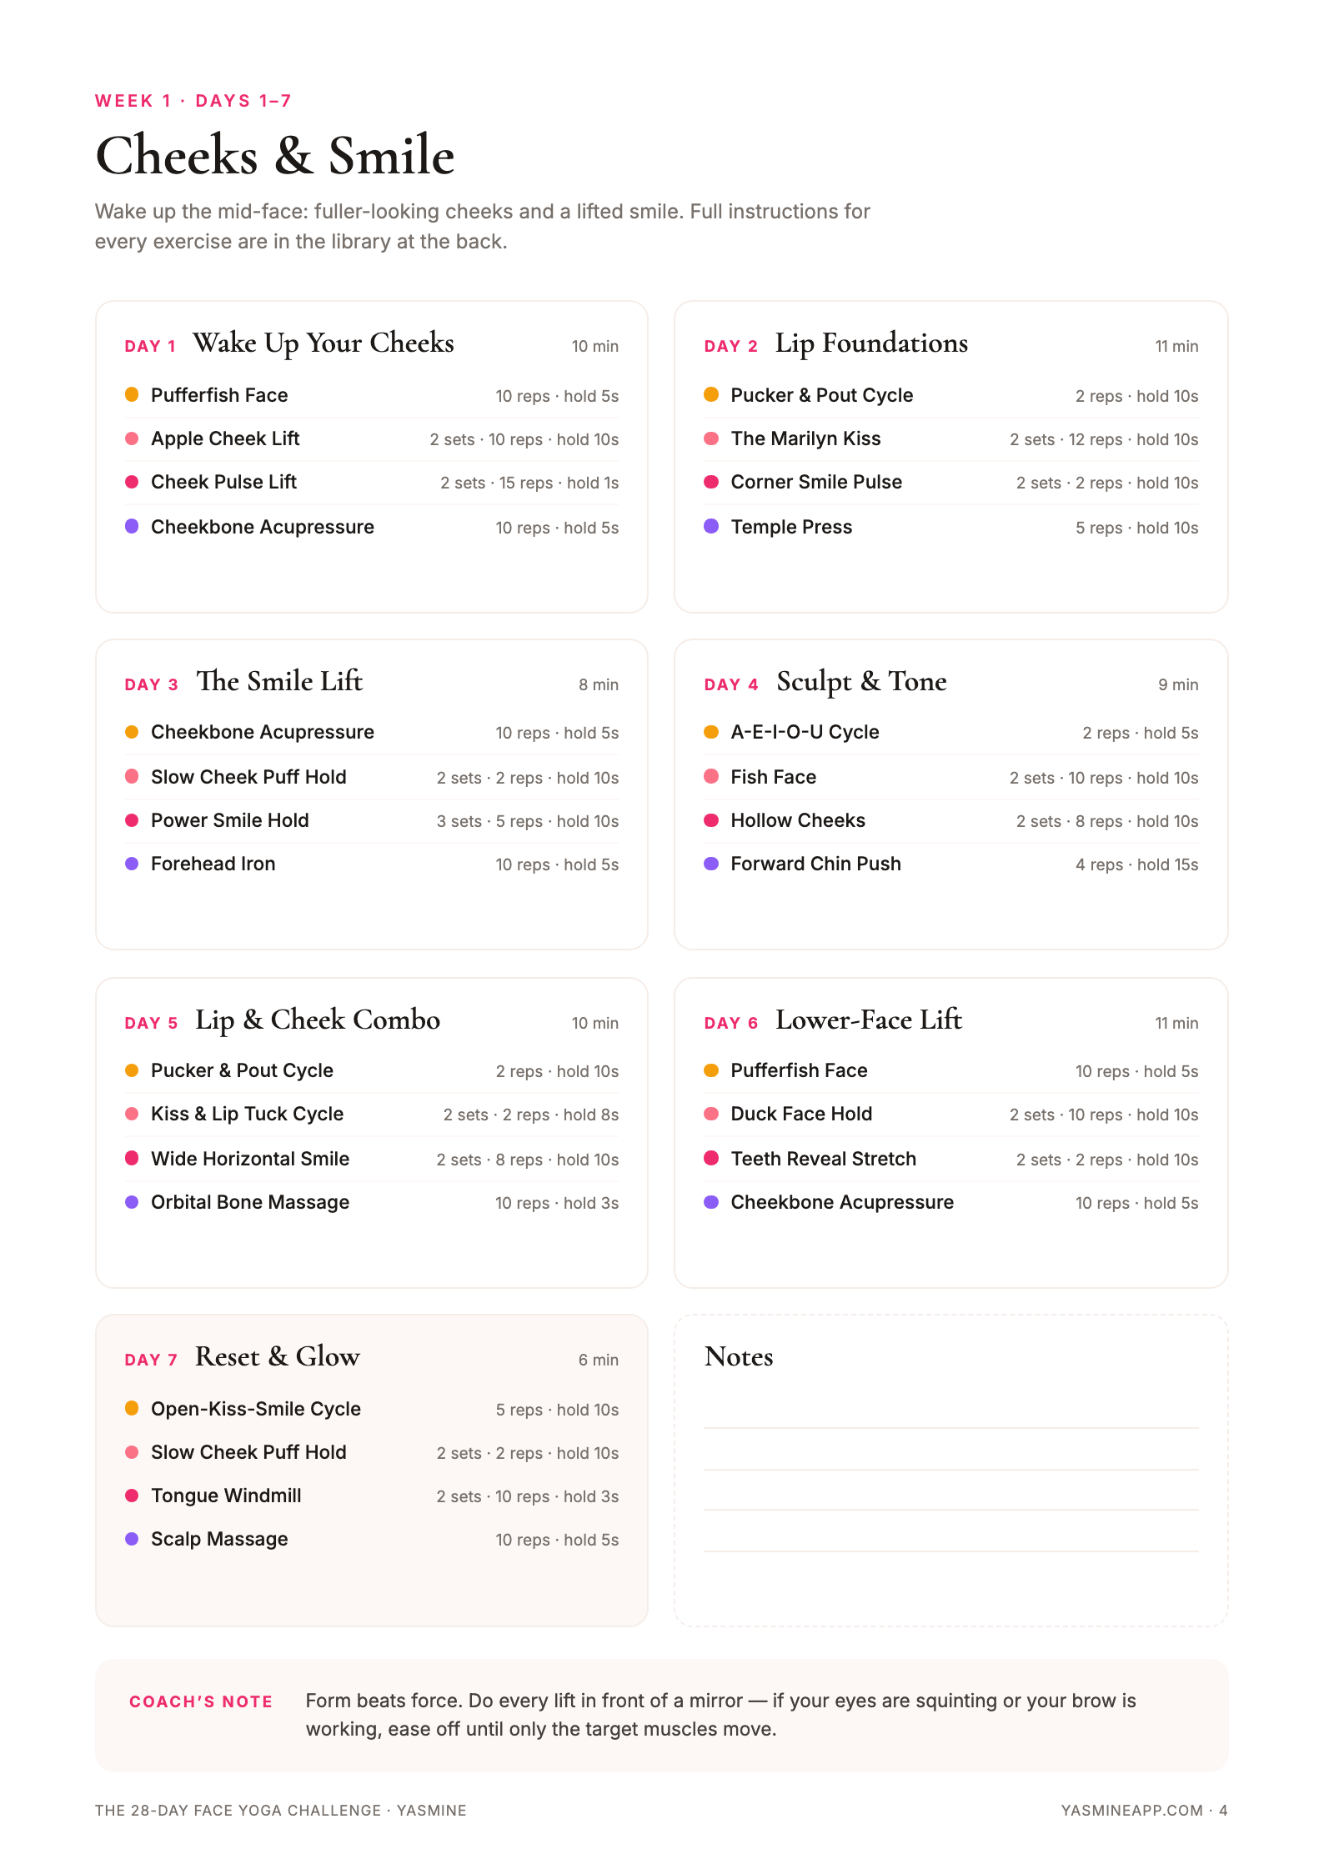
Task: Click the magenta dot beside Teeth Reveal Stretch
Action: (x=711, y=1158)
